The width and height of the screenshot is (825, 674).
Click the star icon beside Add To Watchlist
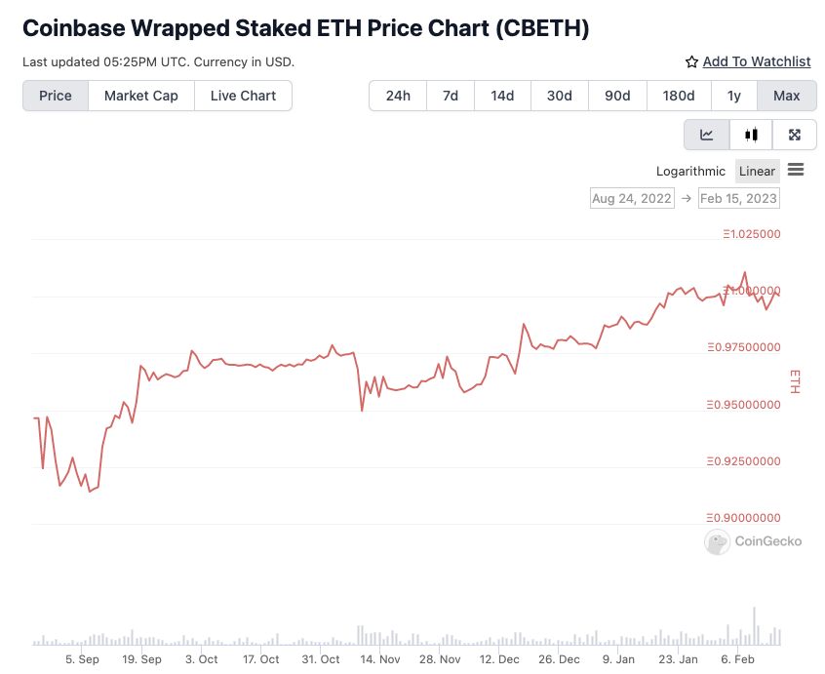690,61
